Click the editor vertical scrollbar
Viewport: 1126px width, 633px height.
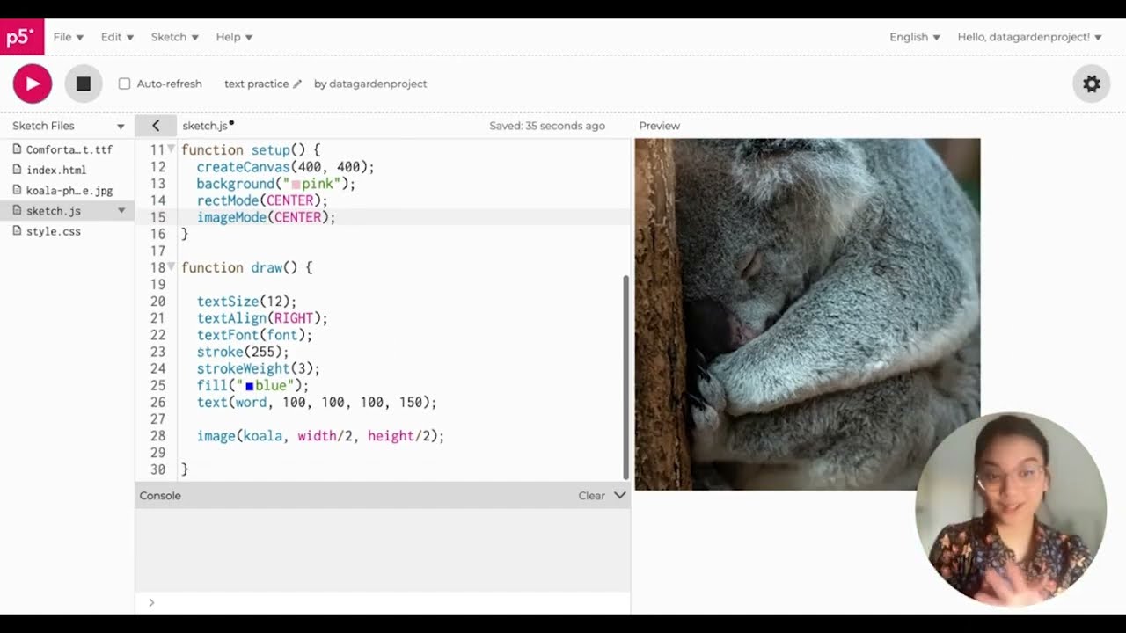[x=626, y=377]
